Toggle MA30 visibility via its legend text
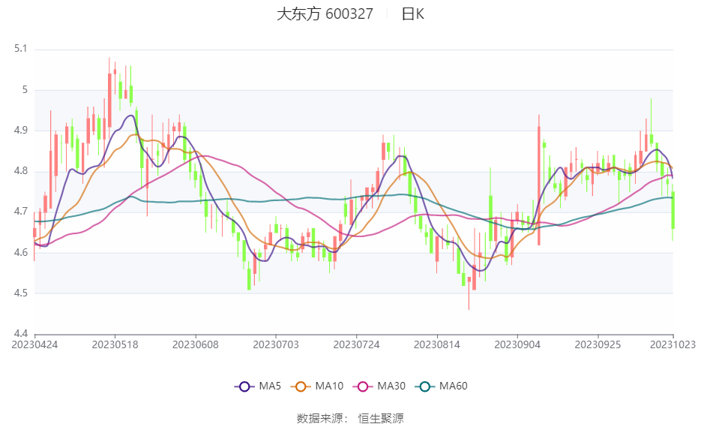 pyautogui.click(x=391, y=386)
